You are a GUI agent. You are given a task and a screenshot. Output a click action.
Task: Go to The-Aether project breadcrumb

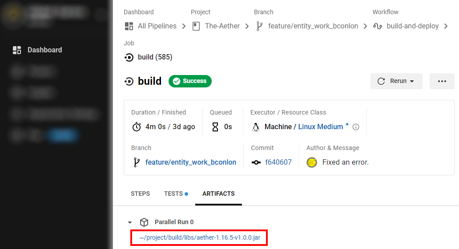coord(222,26)
